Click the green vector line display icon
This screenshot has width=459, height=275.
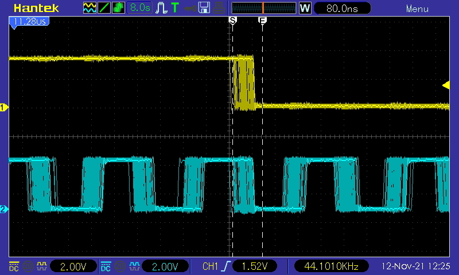tap(104, 8)
